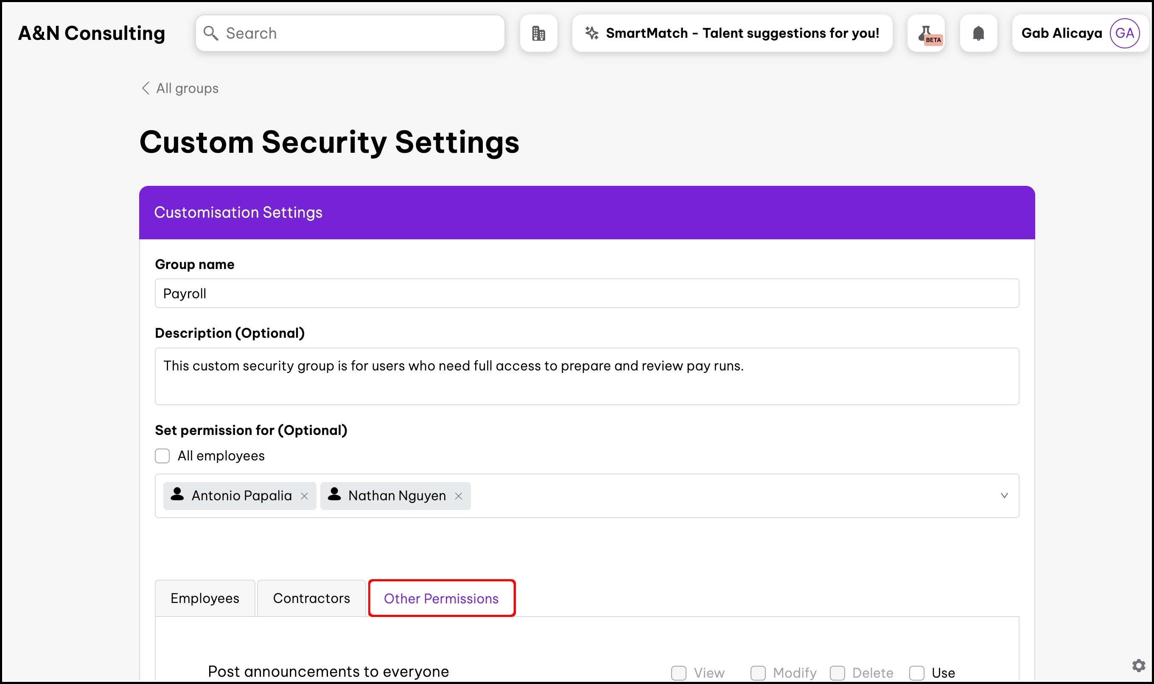
Task: Tick the All employees checkbox
Action: point(162,456)
